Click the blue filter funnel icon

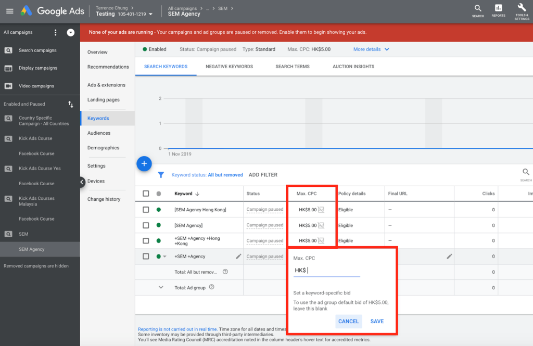[161, 175]
